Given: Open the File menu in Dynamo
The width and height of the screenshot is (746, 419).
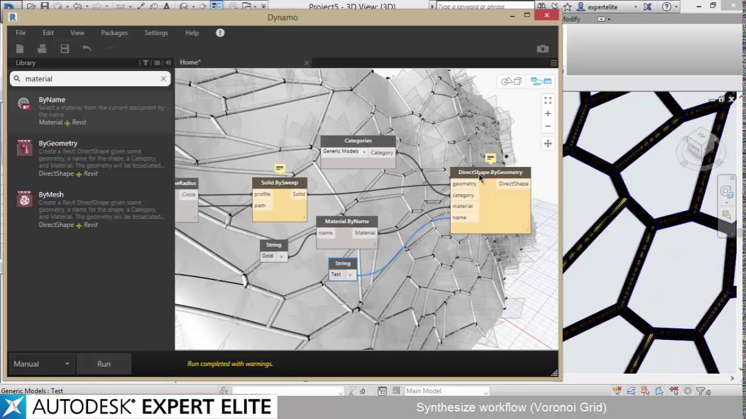Looking at the screenshot, I should pyautogui.click(x=20, y=33).
